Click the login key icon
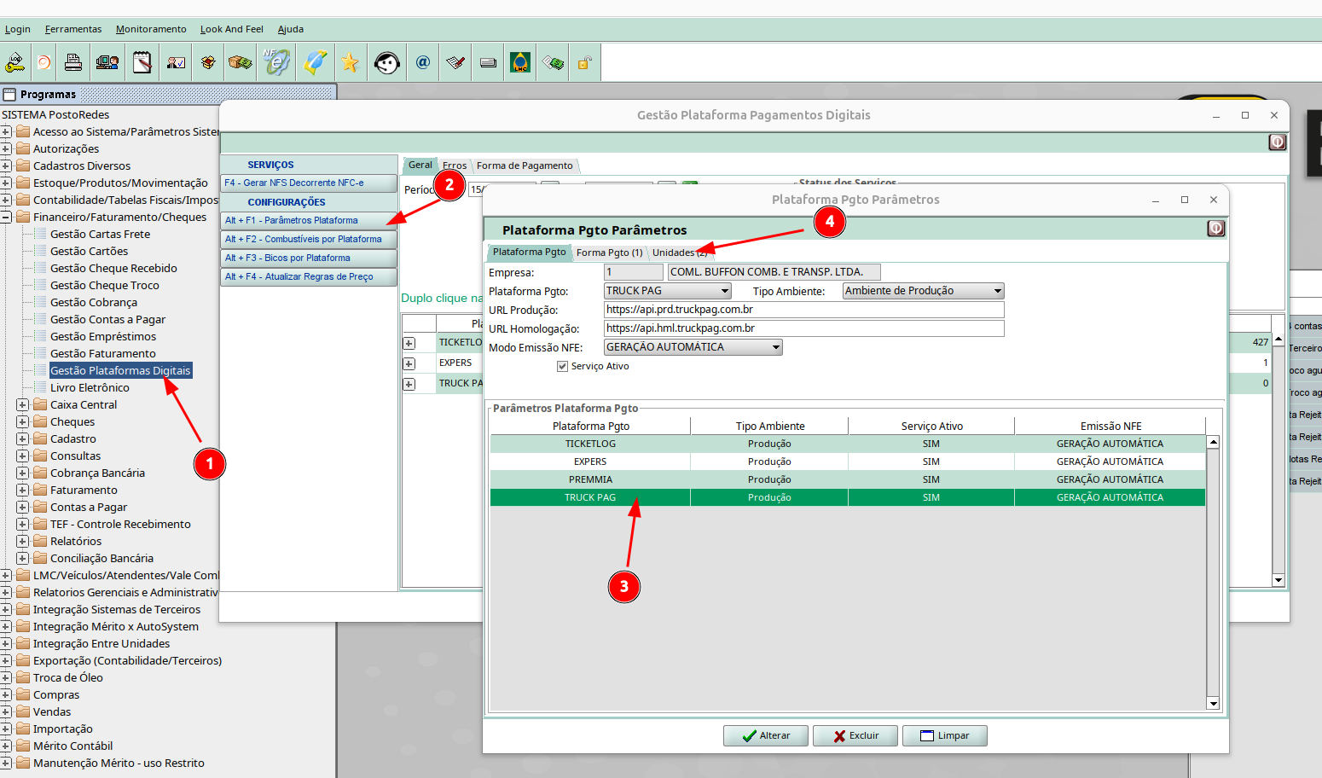Screen dimensions: 1322x778 [14, 62]
